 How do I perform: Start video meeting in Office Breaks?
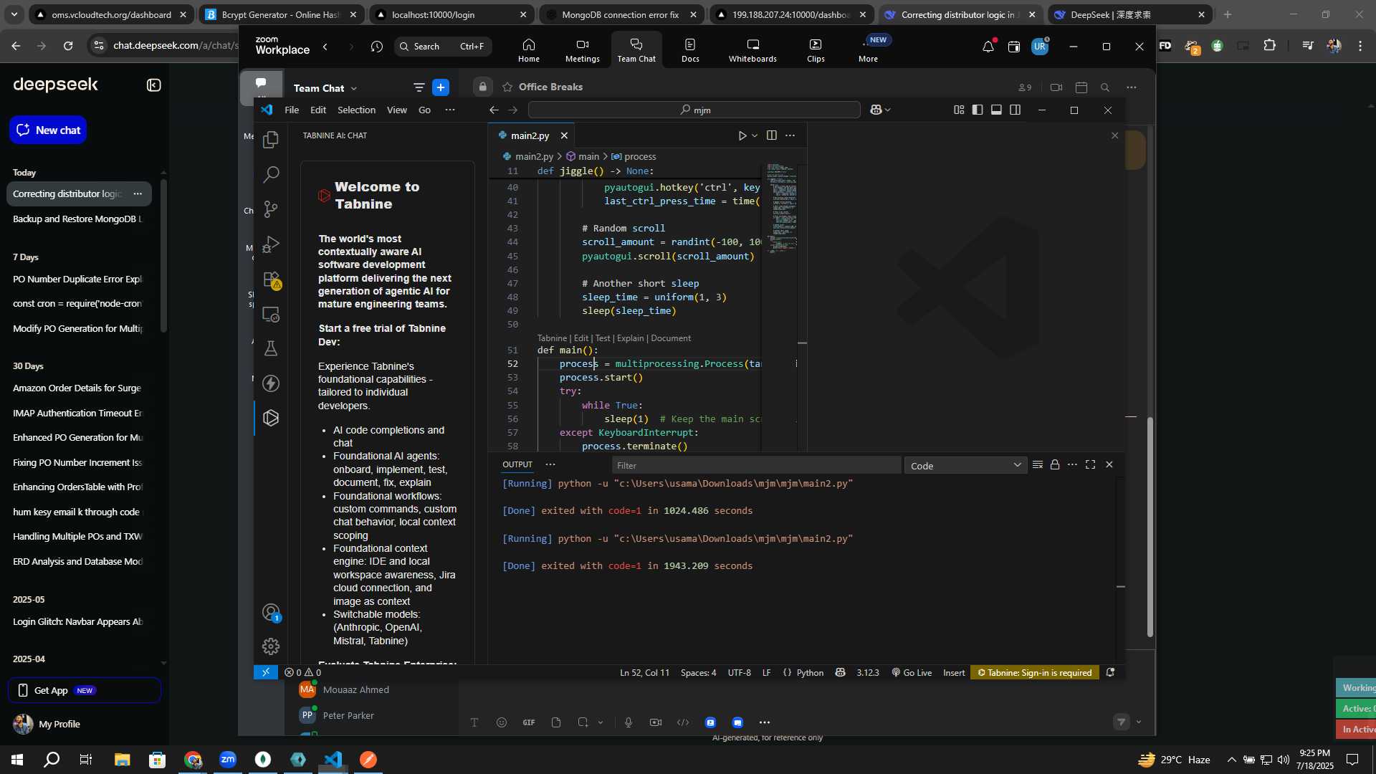point(1056,87)
